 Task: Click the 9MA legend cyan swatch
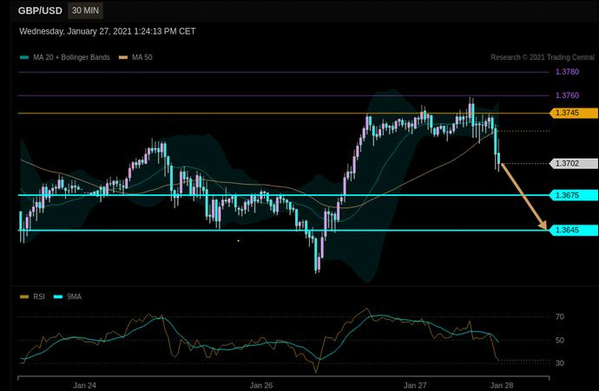click(x=57, y=297)
